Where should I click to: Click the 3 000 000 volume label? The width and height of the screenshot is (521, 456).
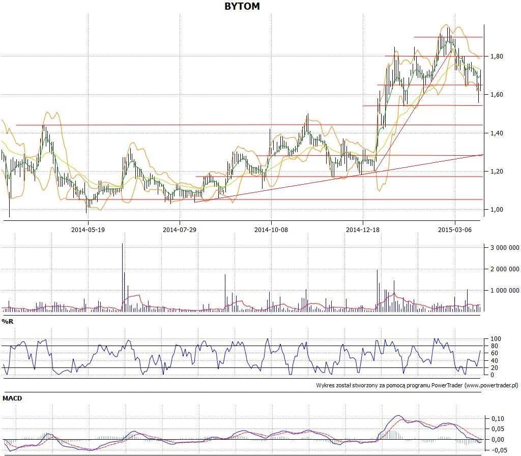pyautogui.click(x=505, y=248)
